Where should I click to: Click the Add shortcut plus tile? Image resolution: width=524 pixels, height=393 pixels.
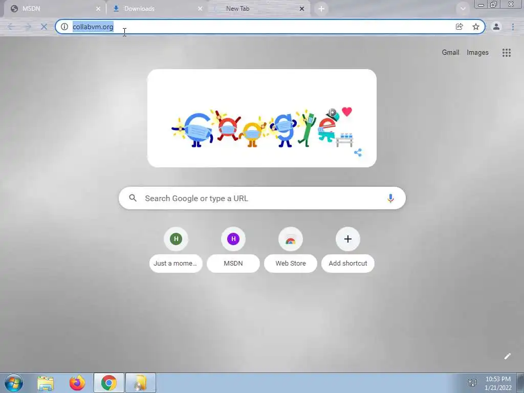[347, 250]
